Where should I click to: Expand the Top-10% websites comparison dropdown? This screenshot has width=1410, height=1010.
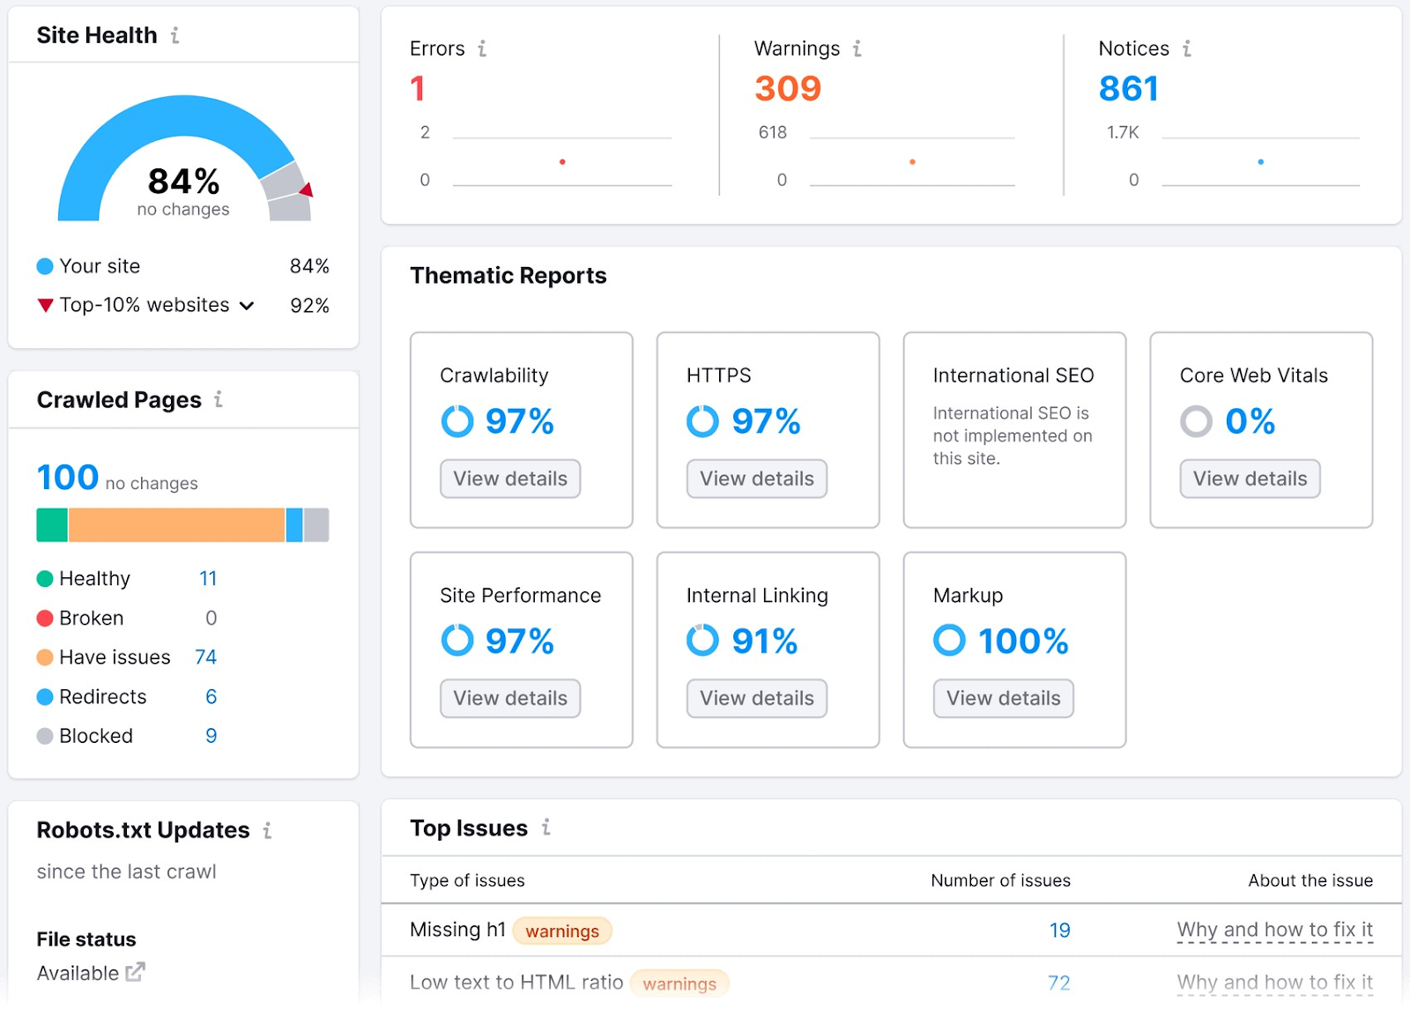[x=248, y=306]
